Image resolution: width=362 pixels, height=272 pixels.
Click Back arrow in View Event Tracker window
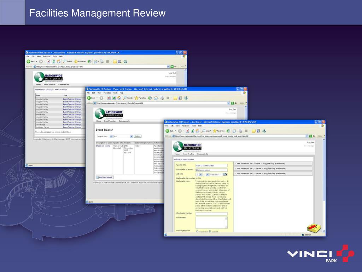89,98
